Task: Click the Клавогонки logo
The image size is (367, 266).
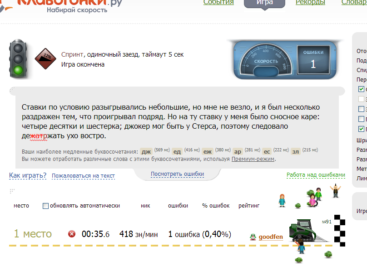Action: [61, 6]
